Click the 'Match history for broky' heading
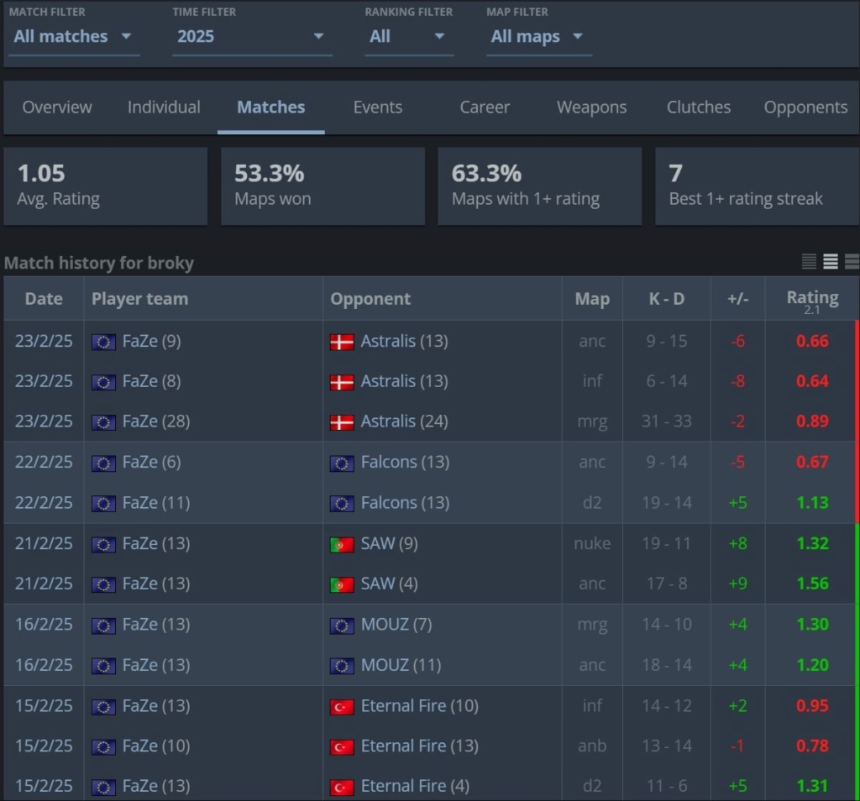Viewport: 860px width, 801px height. pyautogui.click(x=99, y=263)
